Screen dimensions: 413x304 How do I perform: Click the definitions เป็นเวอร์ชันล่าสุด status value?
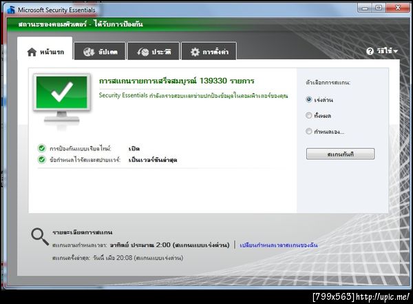point(153,160)
